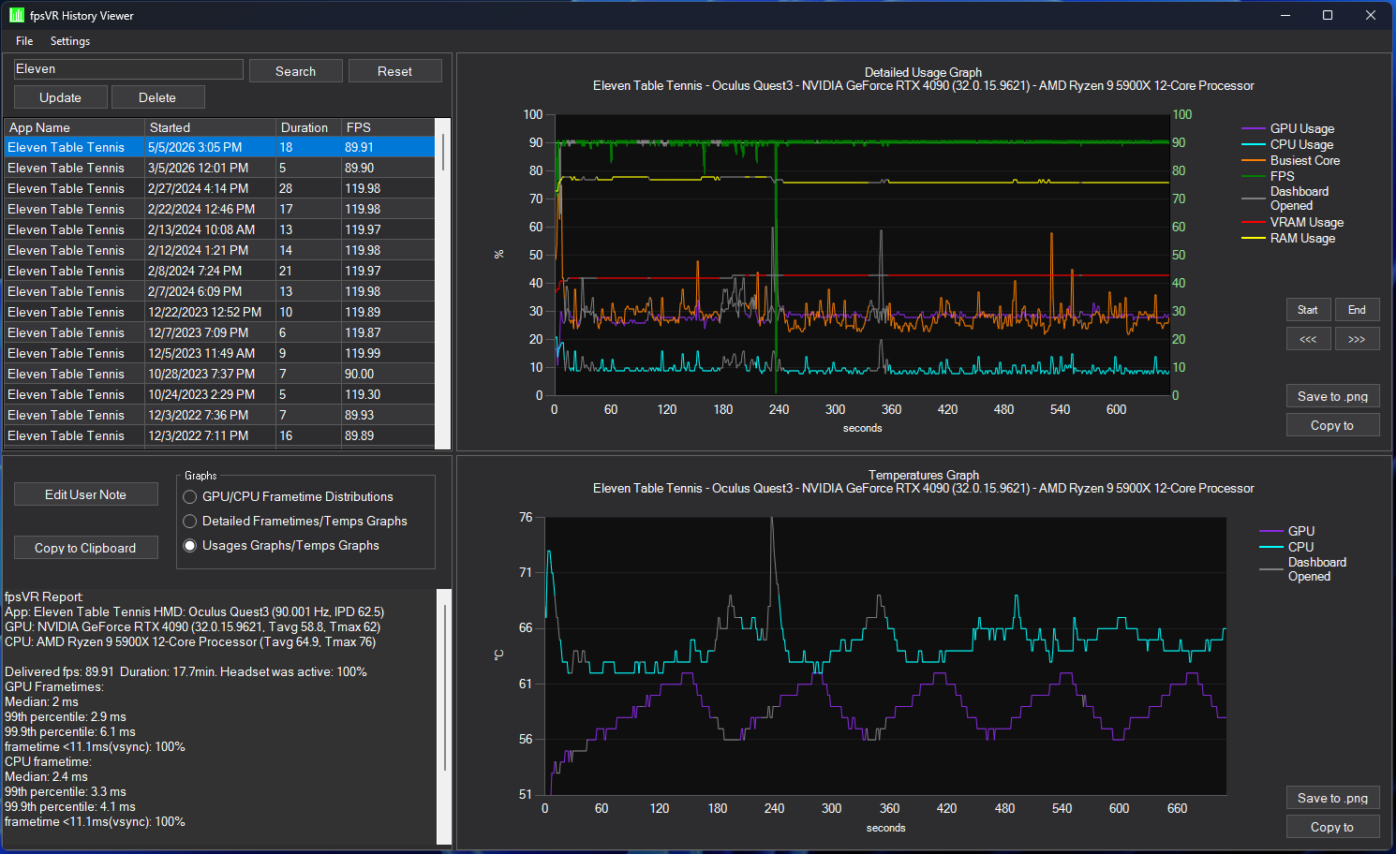Select the session started 12/22/2023 12:52 PM

click(219, 312)
